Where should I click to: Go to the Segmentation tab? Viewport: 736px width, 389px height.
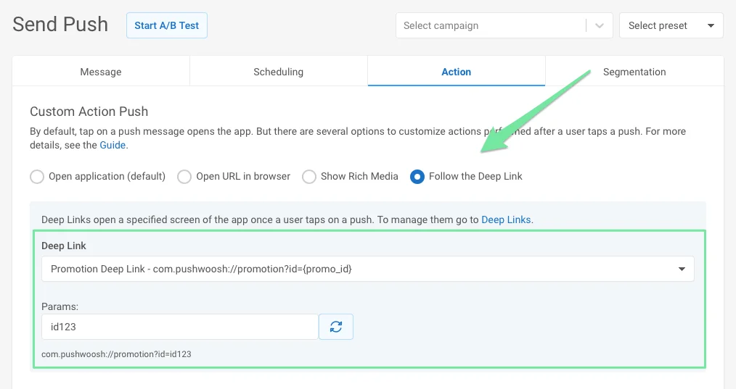coord(634,72)
